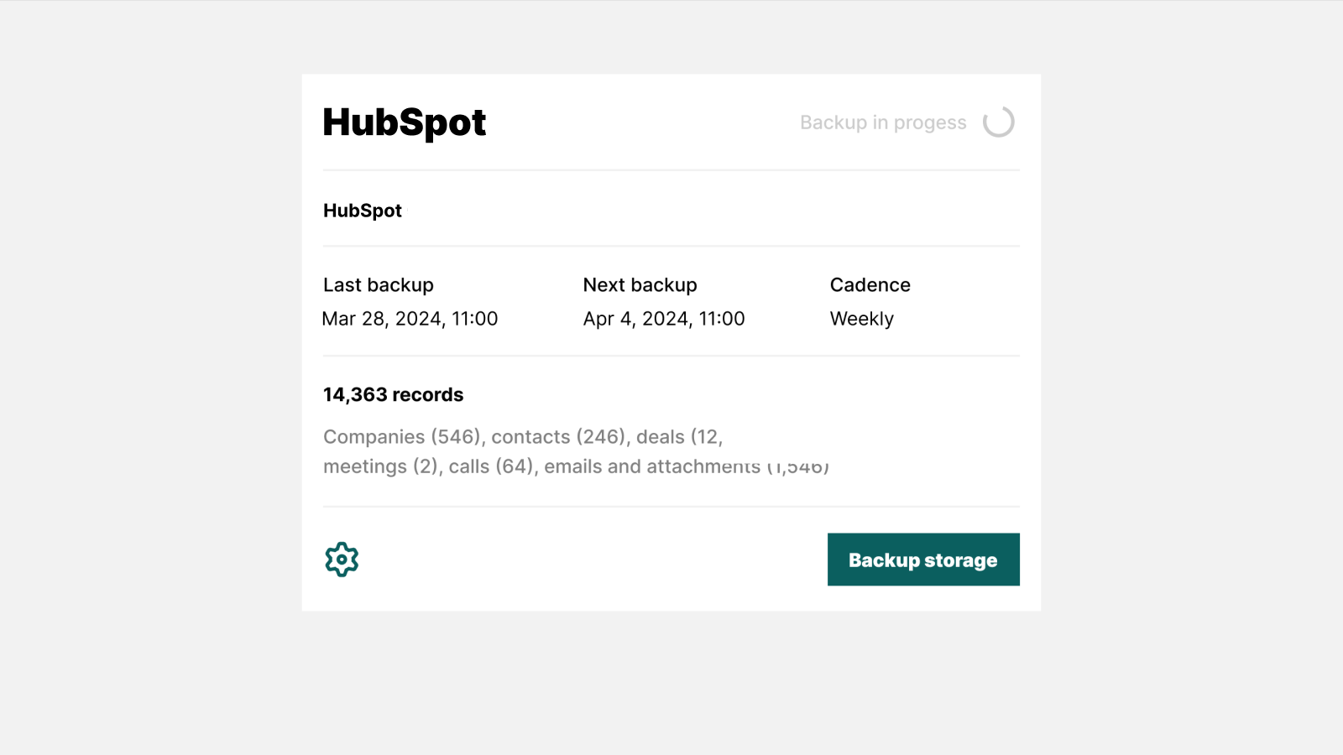Click the deals (12 record entry
1343x755 pixels.
pyautogui.click(x=678, y=437)
